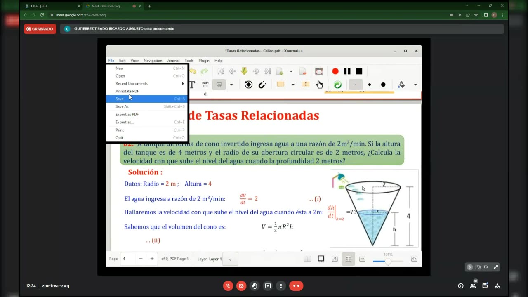Go to previous page arrow
Image resolution: width=528 pixels, height=297 pixels.
[x=232, y=71]
